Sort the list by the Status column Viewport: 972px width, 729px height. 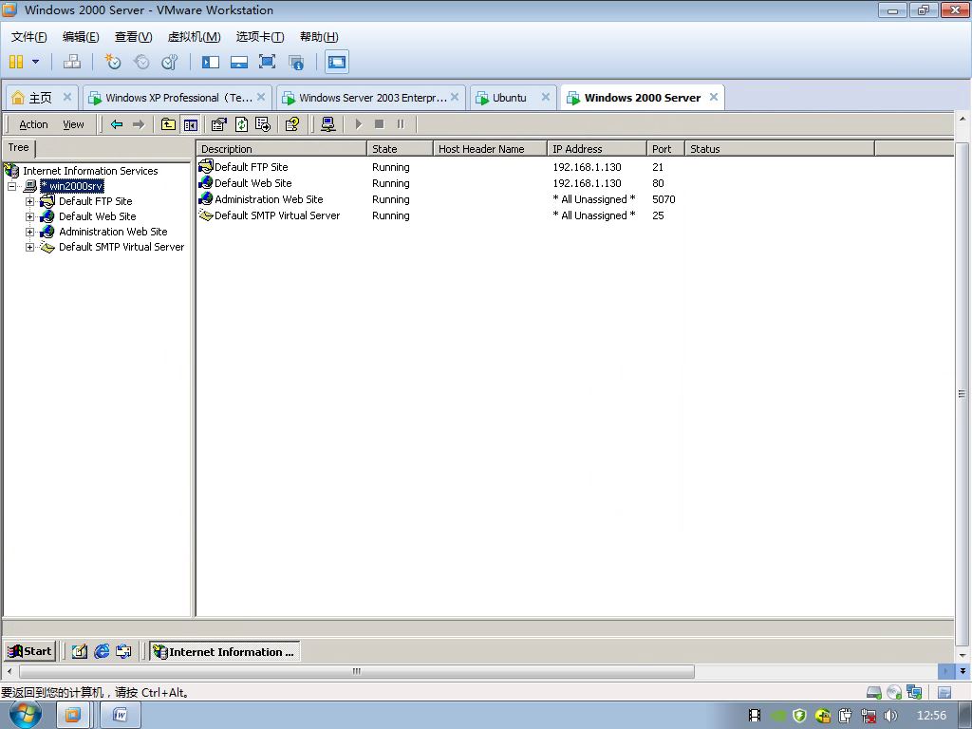pos(780,149)
